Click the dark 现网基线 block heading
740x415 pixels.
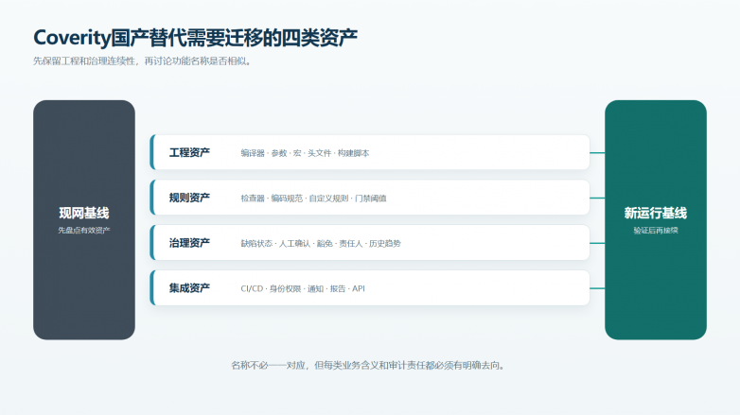click(84, 213)
